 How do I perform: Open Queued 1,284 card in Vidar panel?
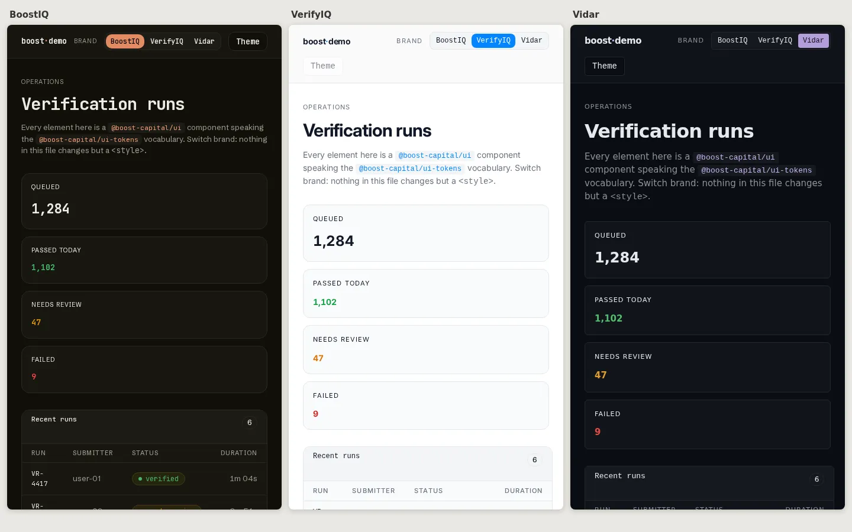point(708,249)
